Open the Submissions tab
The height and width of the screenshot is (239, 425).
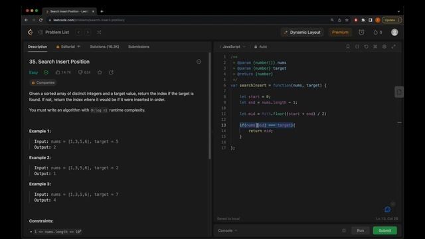click(x=139, y=46)
